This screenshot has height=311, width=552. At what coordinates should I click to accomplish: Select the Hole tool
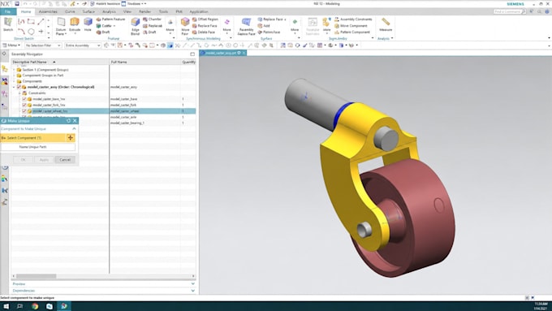(88, 24)
